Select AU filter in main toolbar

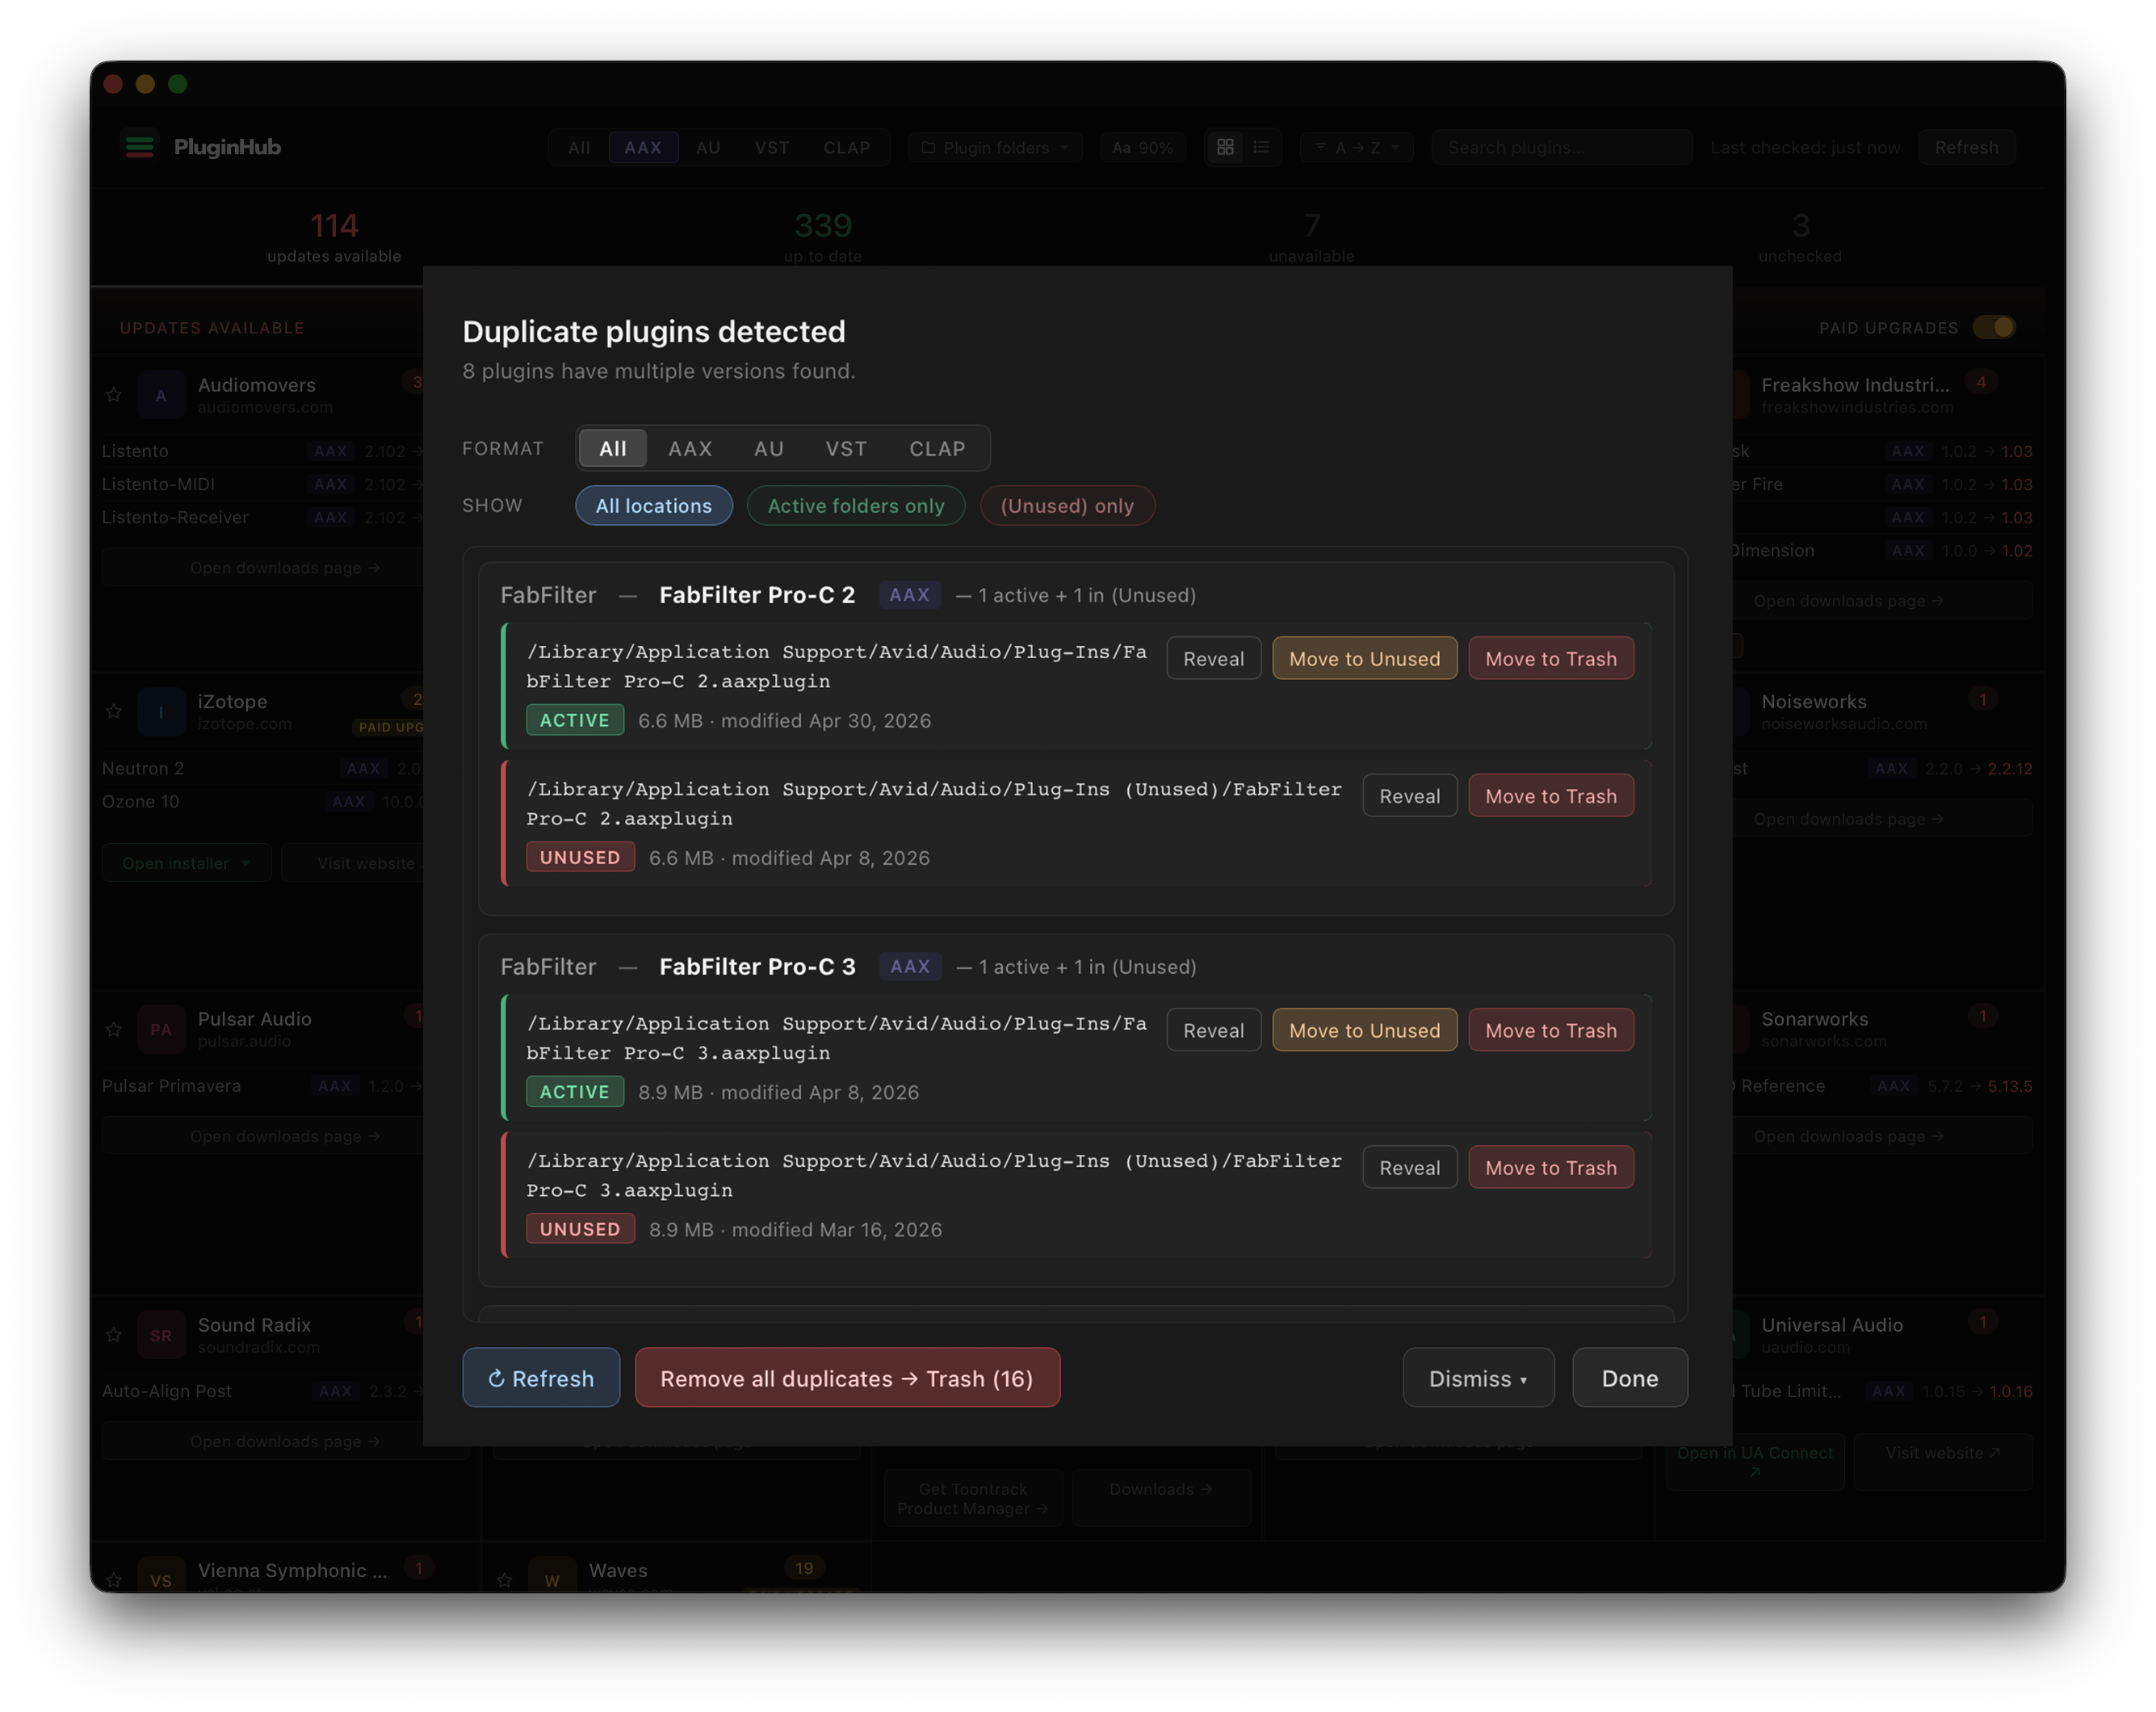(708, 147)
